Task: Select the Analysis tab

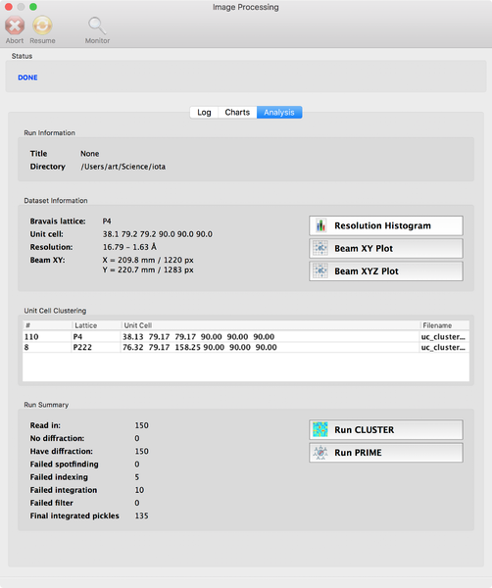Action: [279, 112]
